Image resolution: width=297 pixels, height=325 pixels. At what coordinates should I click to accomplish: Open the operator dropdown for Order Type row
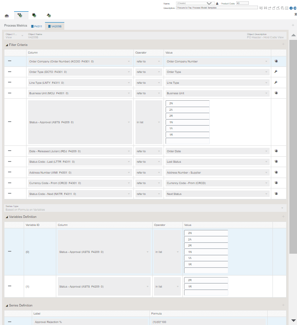(x=149, y=72)
